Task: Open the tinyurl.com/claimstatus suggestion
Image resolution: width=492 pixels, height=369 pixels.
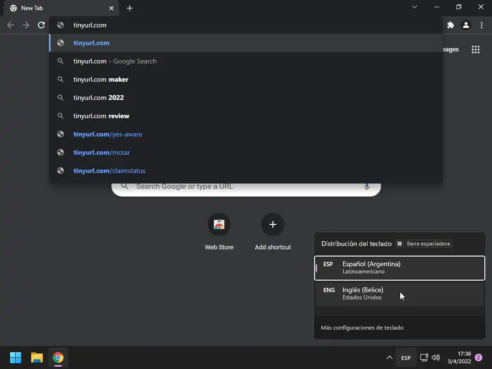Action: coord(246,171)
